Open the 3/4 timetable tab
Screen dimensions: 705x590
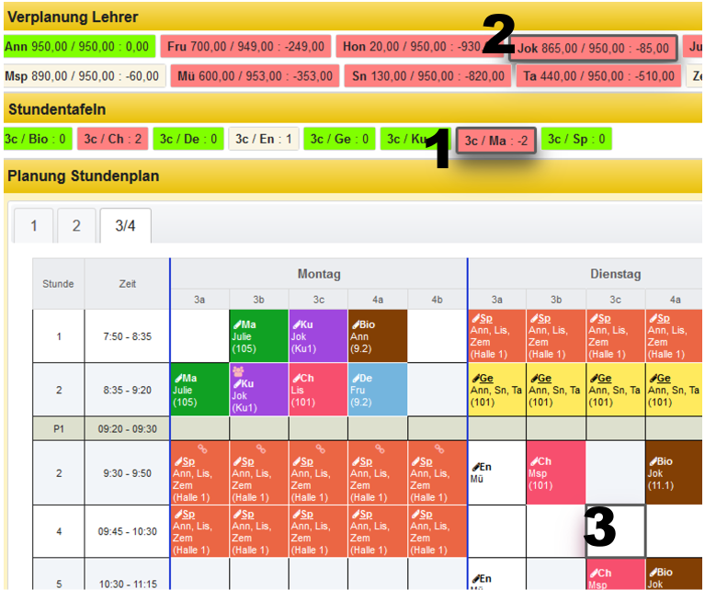(125, 225)
